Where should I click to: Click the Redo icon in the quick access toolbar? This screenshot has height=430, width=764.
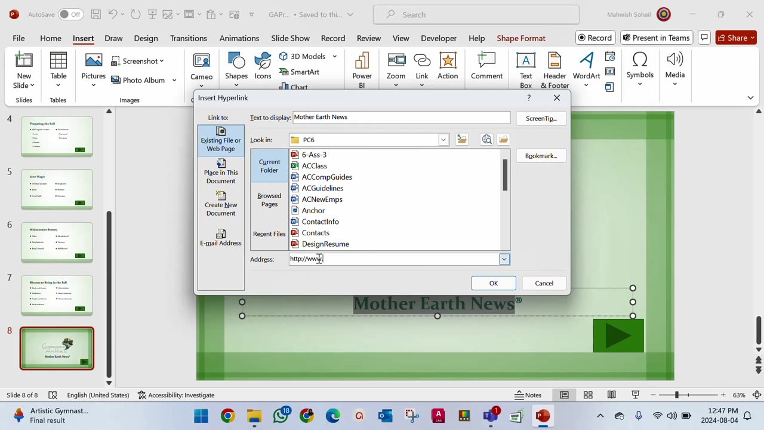tap(135, 14)
